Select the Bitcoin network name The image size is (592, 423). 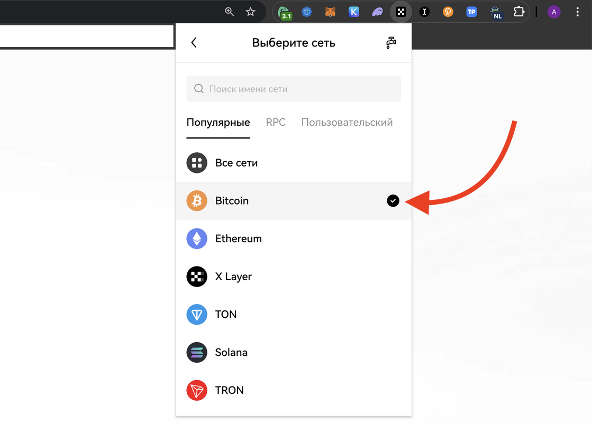[x=232, y=201]
